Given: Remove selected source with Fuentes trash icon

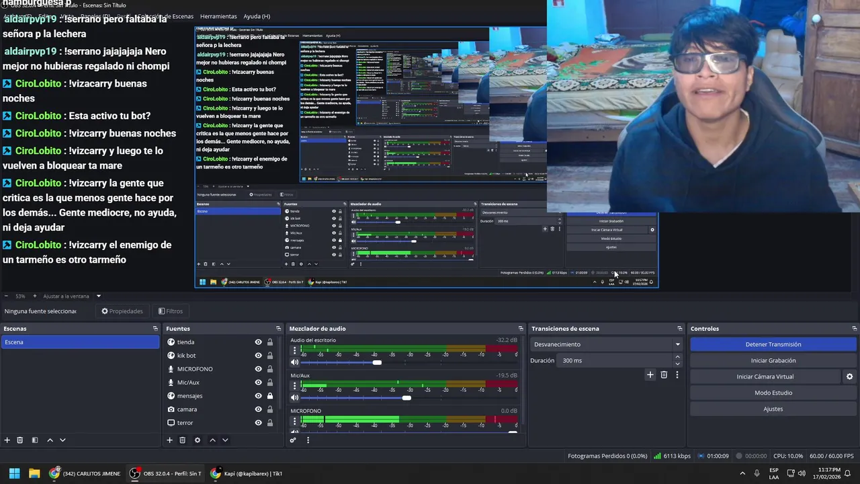Looking at the screenshot, I should 182,440.
